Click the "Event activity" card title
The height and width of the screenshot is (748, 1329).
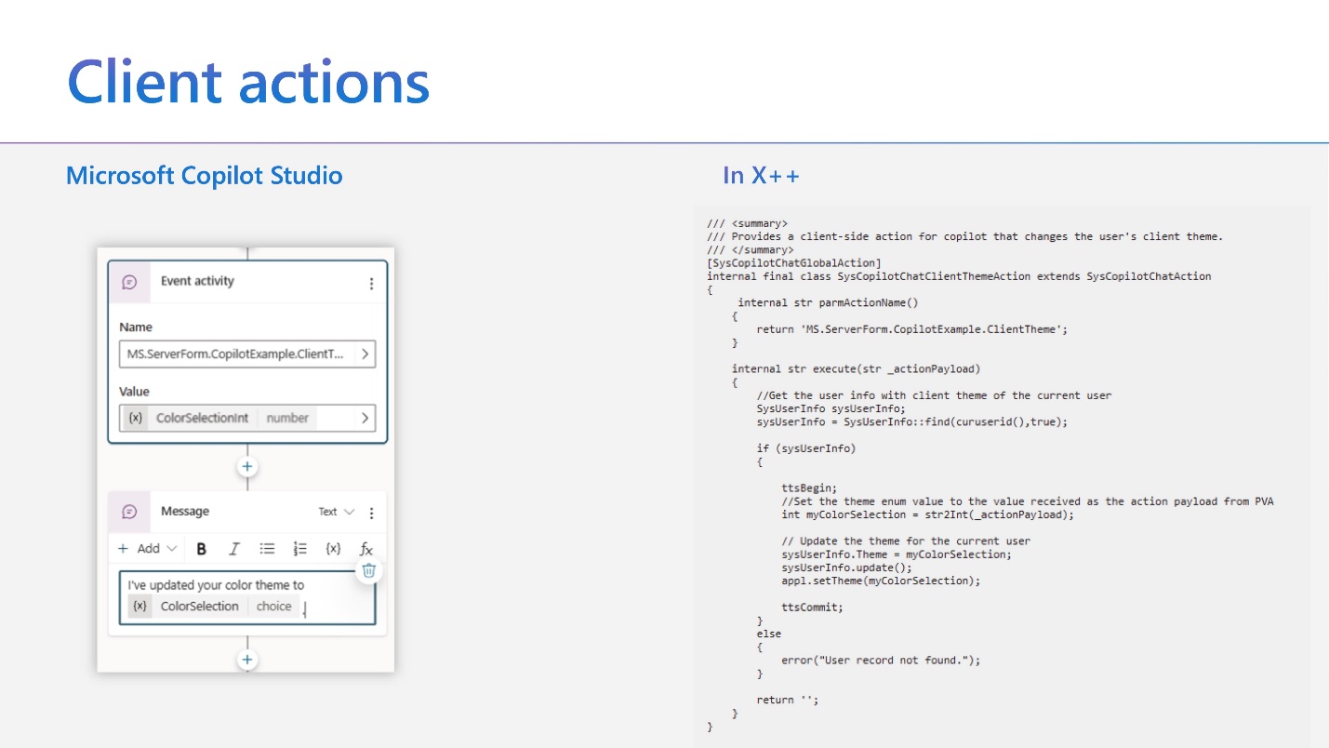[197, 281]
